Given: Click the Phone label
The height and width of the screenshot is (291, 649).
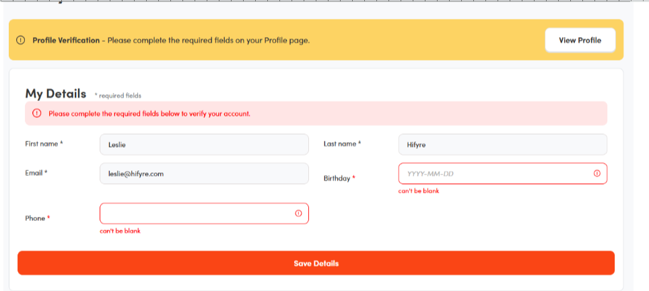Looking at the screenshot, I should pos(37,218).
